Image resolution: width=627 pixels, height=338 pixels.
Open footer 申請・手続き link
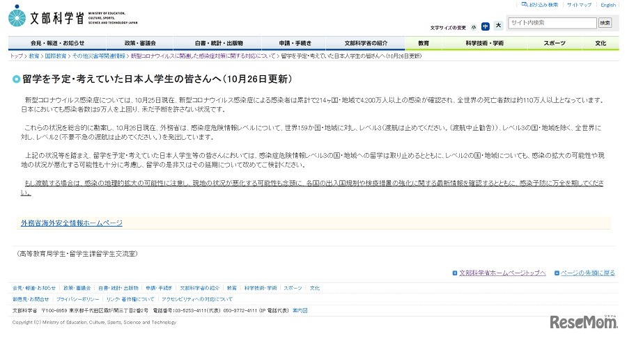(x=159, y=288)
